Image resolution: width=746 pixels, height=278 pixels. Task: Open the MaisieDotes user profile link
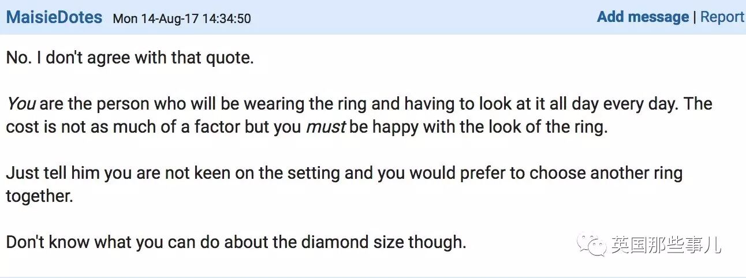(x=54, y=17)
